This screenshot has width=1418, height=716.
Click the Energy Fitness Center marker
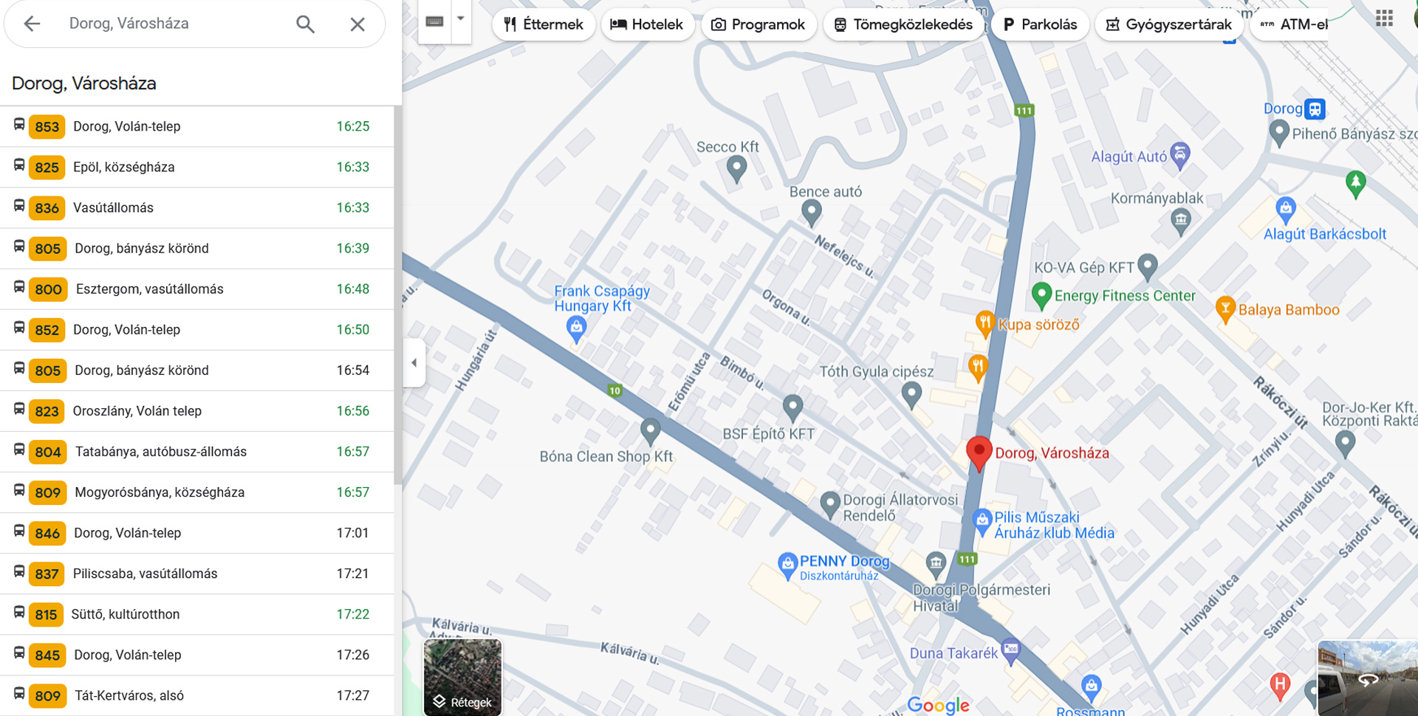tap(1041, 295)
